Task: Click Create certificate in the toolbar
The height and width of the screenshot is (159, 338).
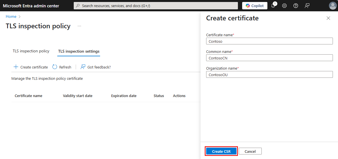Action: [31, 67]
